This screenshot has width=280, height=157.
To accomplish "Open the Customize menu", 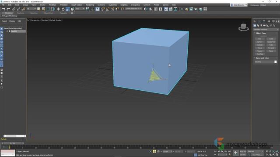I will pos(113,5).
